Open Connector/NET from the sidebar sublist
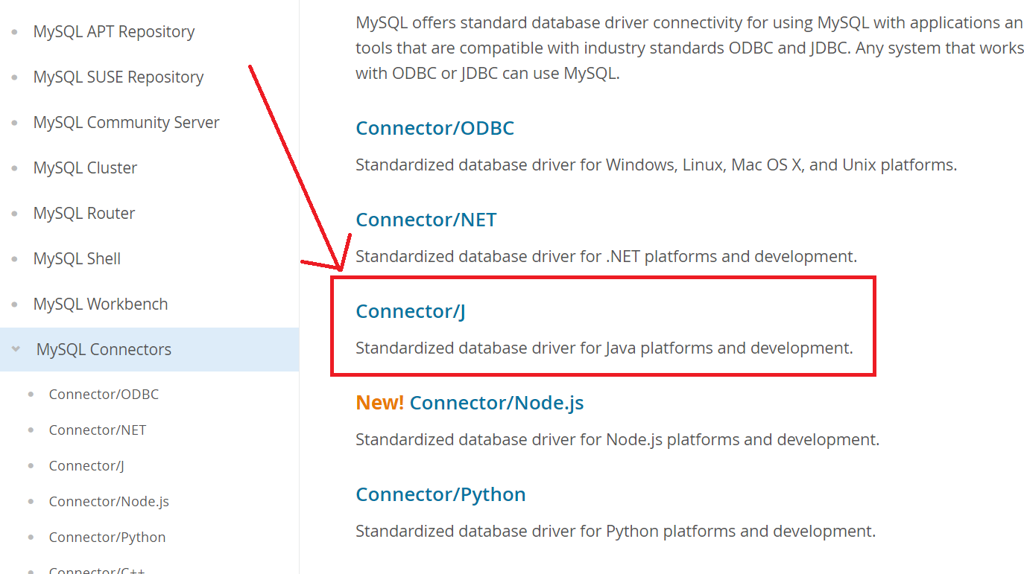The height and width of the screenshot is (574, 1024). pos(98,430)
